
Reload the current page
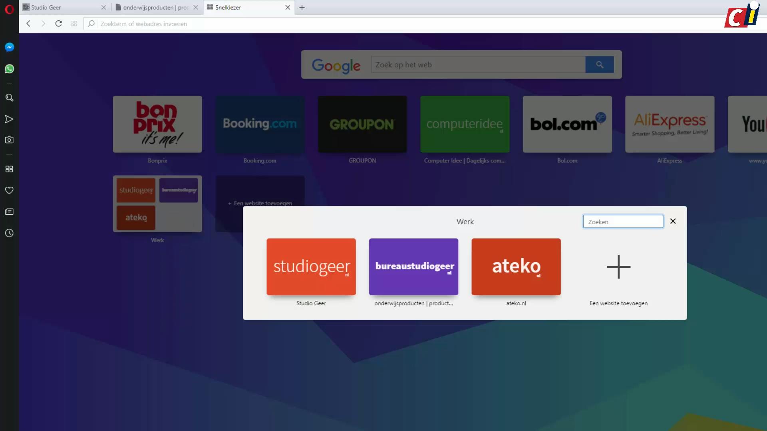(x=58, y=24)
